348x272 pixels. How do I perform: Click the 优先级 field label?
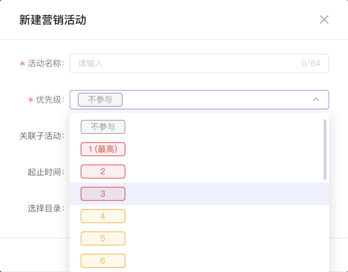coord(50,100)
